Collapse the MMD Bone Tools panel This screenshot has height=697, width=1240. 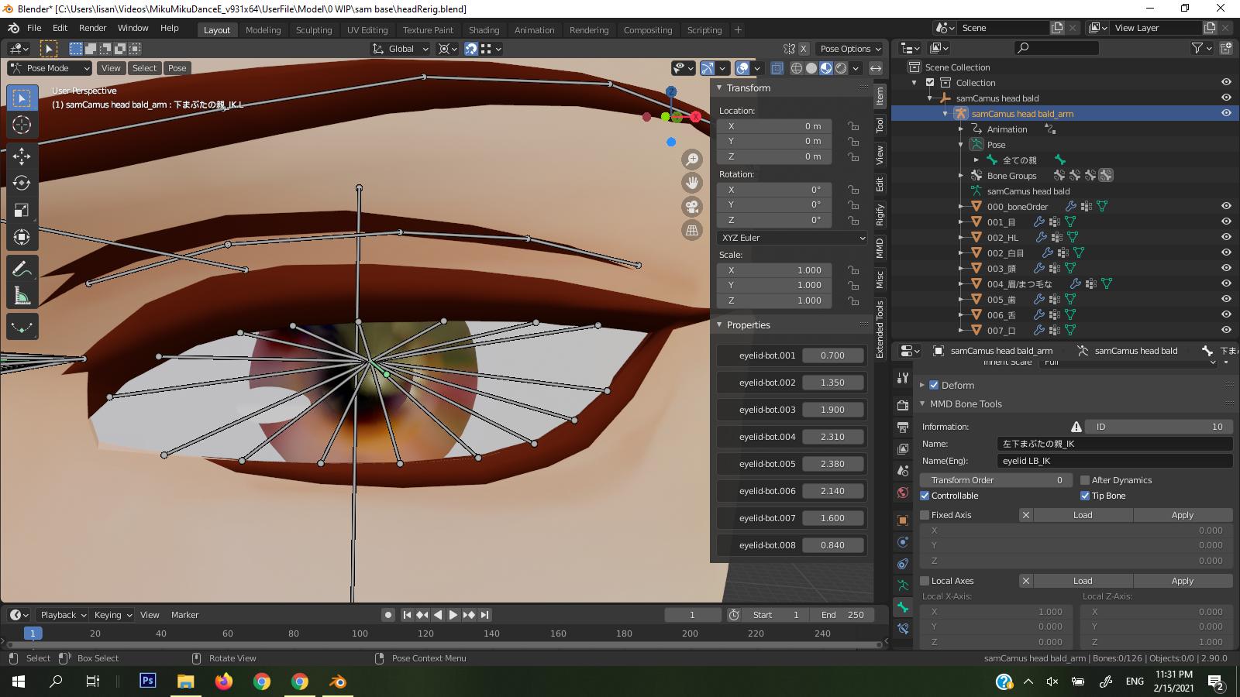922,404
